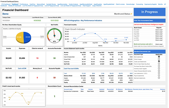Click the Nov 2022 $1,502 cash chart point
Viewport: 169px width, 108px height.
[126, 40]
